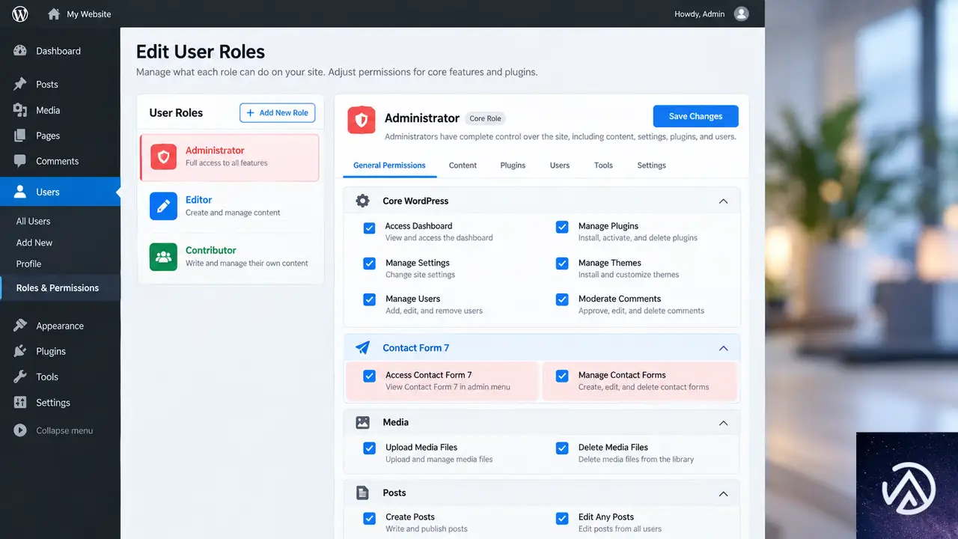Click the Contact Form 7 paper plane icon
The height and width of the screenshot is (539, 958).
tap(363, 347)
